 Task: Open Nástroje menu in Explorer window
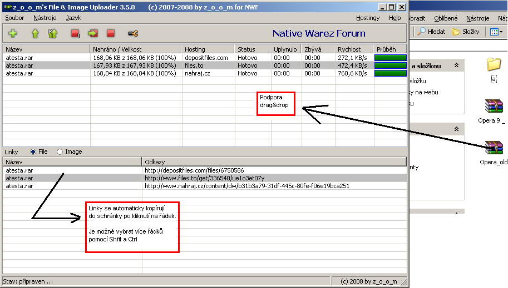[x=478, y=18]
